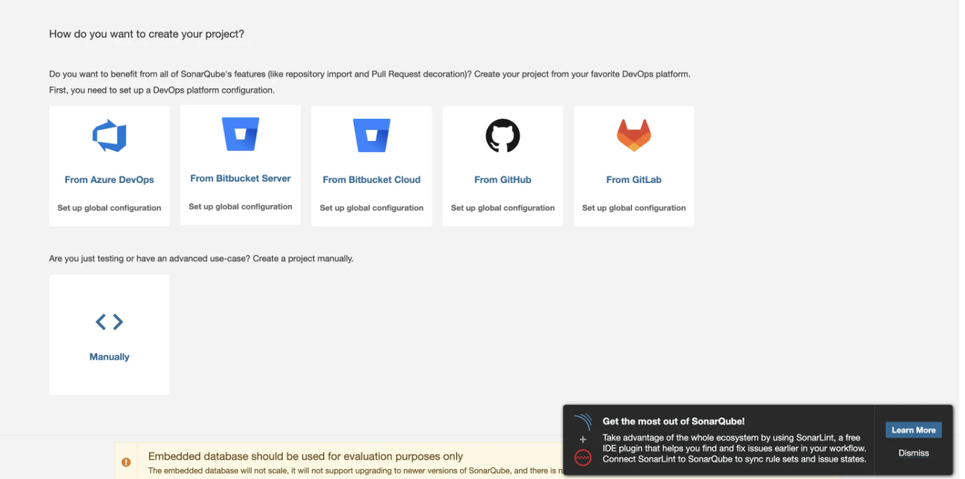Open the From Azure DevOps link
The image size is (965, 479).
[x=110, y=179]
